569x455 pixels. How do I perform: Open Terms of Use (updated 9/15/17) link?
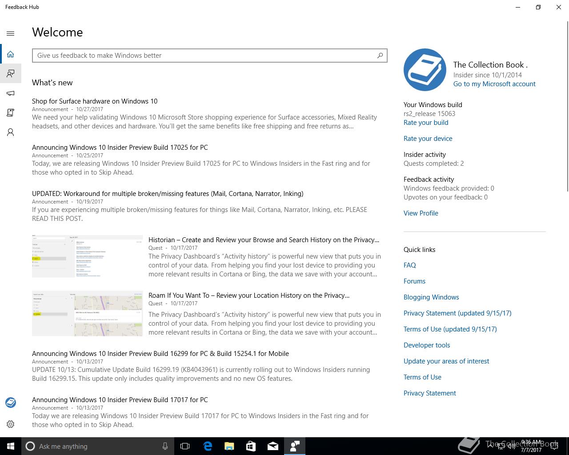(450, 329)
